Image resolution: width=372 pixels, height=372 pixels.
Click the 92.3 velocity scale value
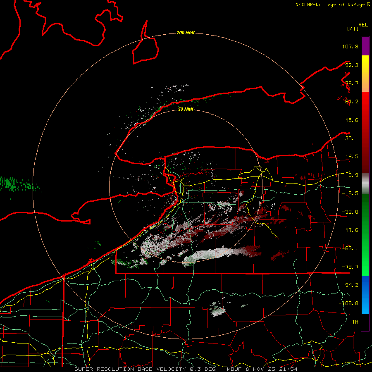[x=352, y=65]
